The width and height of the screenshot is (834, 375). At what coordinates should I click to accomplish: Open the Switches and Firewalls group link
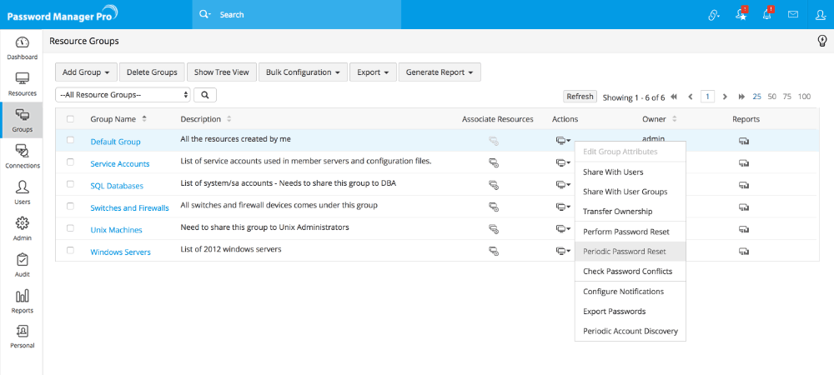pyautogui.click(x=129, y=207)
